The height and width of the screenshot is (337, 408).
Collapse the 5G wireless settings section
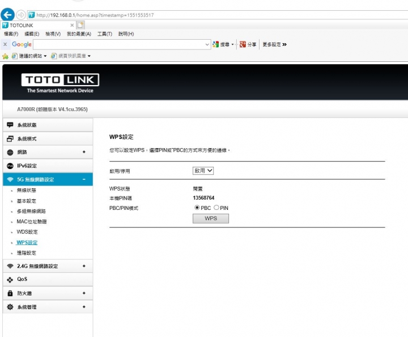click(84, 179)
